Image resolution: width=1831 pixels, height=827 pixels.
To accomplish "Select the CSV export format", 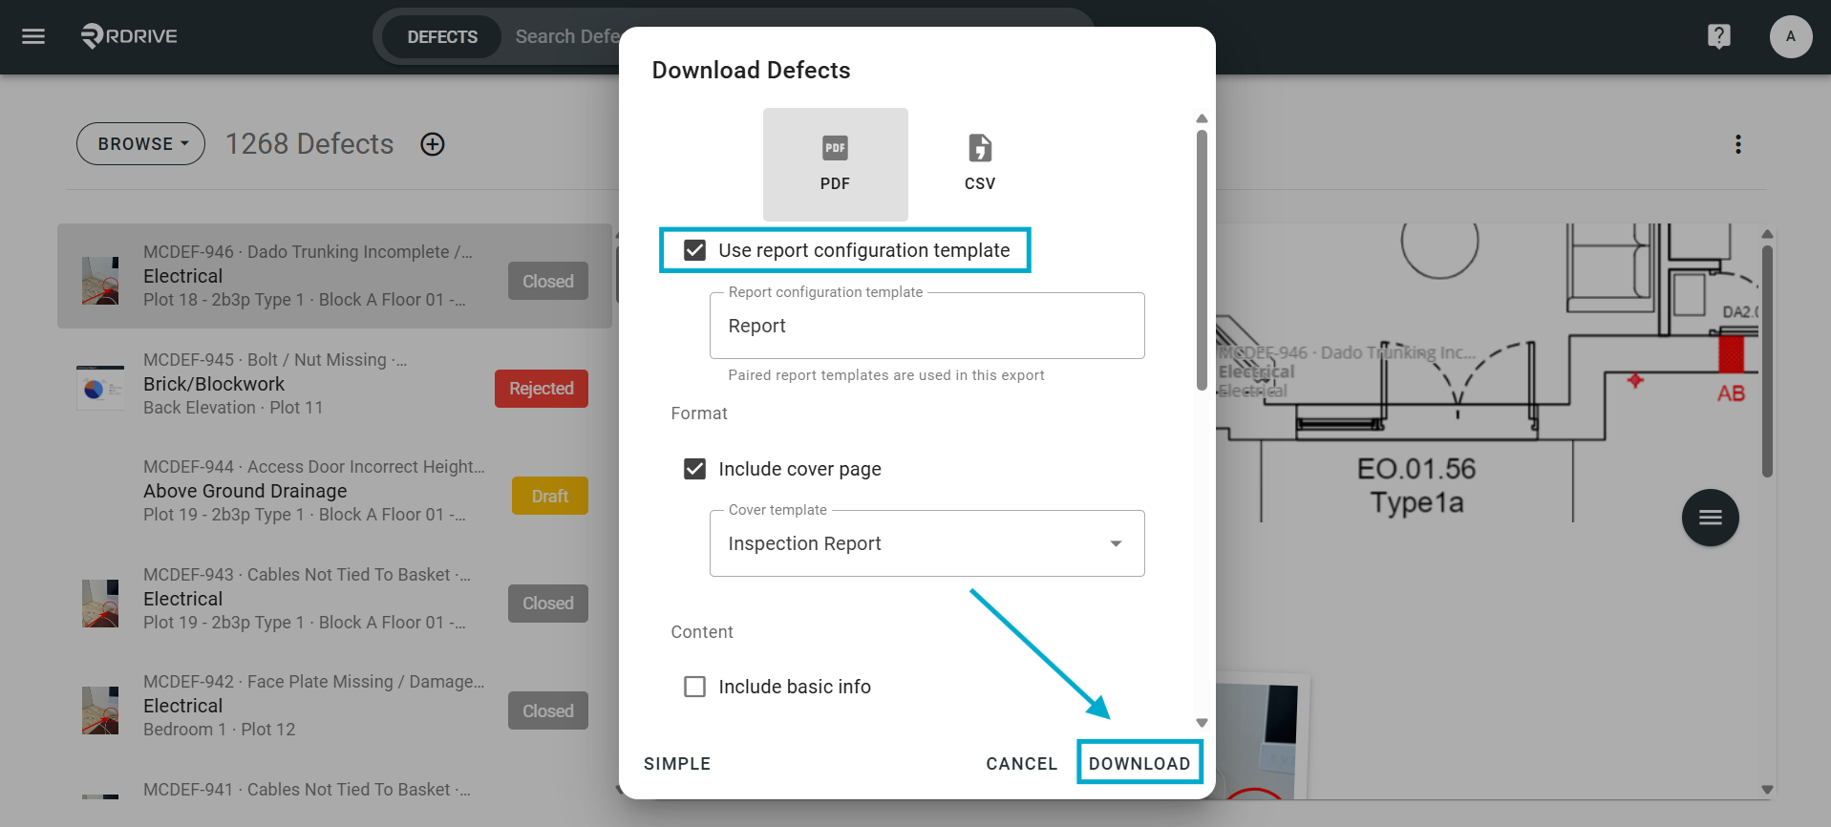I will tap(980, 164).
